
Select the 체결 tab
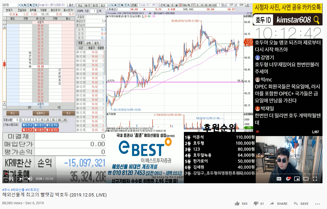80,43
